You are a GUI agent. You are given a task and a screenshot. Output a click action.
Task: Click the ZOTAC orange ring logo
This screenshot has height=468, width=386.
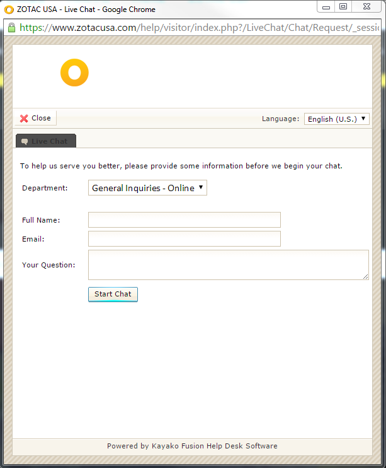click(x=74, y=73)
